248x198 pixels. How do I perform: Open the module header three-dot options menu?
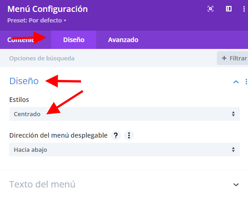244,9
